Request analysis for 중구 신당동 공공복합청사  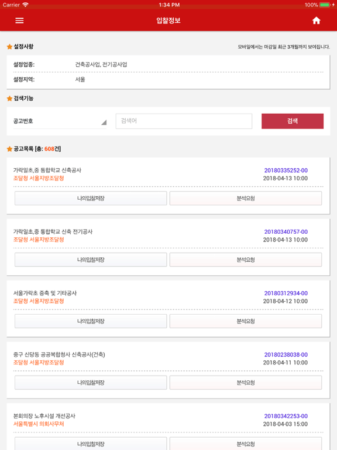(x=246, y=383)
